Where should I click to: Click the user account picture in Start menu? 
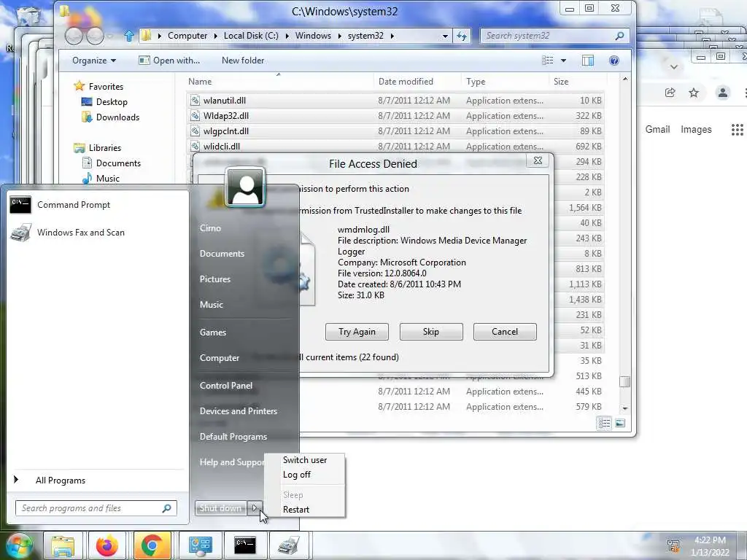coord(245,187)
